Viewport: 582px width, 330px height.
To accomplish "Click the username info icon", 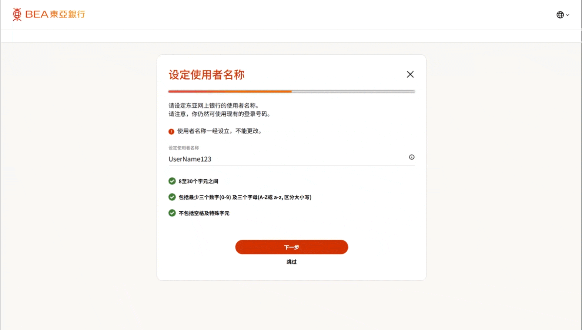I will pos(412,157).
